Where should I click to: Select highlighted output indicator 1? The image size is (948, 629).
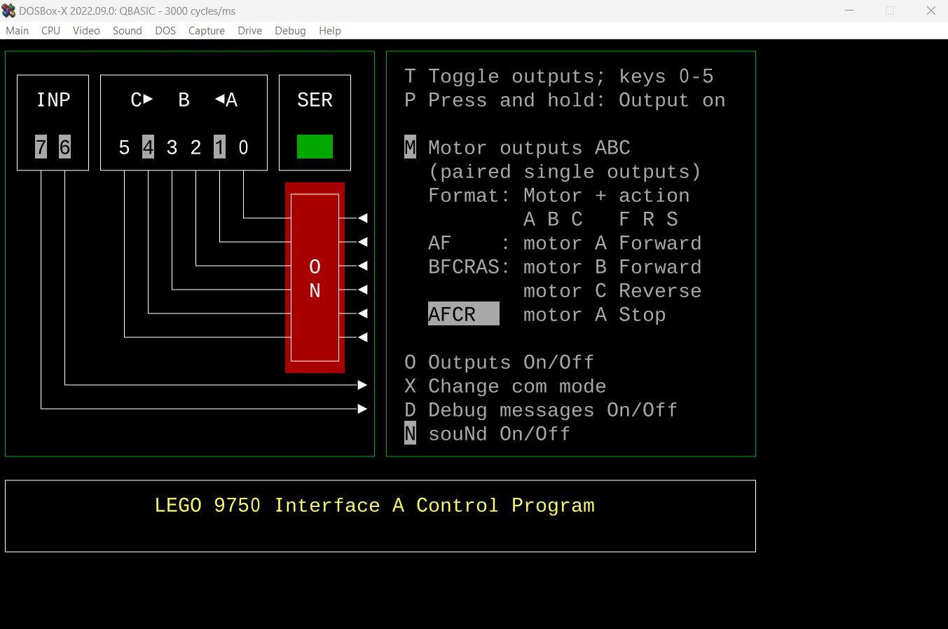tap(219, 147)
